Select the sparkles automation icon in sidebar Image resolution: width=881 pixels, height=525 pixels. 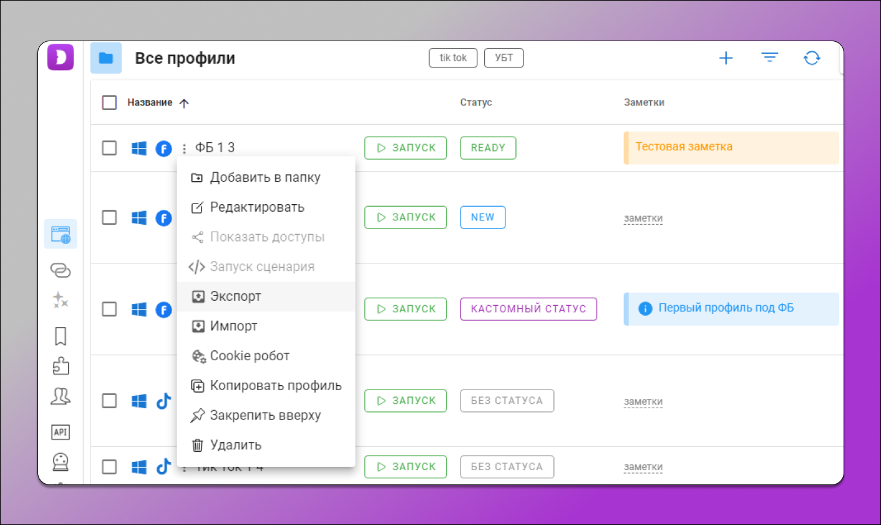click(61, 300)
